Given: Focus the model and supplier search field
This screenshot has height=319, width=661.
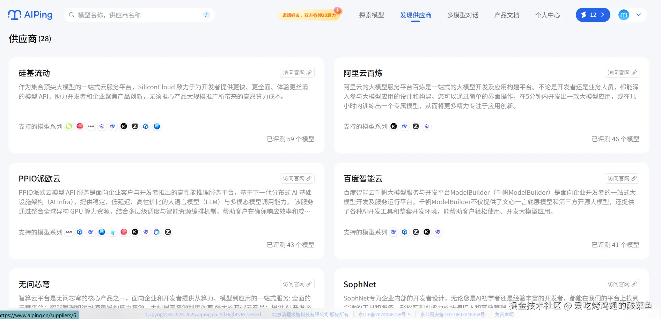Looking at the screenshot, I should click(140, 15).
